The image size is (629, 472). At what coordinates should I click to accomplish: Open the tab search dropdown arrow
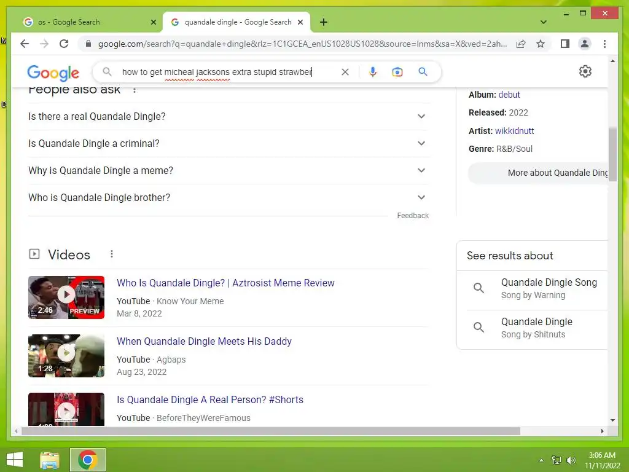(x=543, y=22)
